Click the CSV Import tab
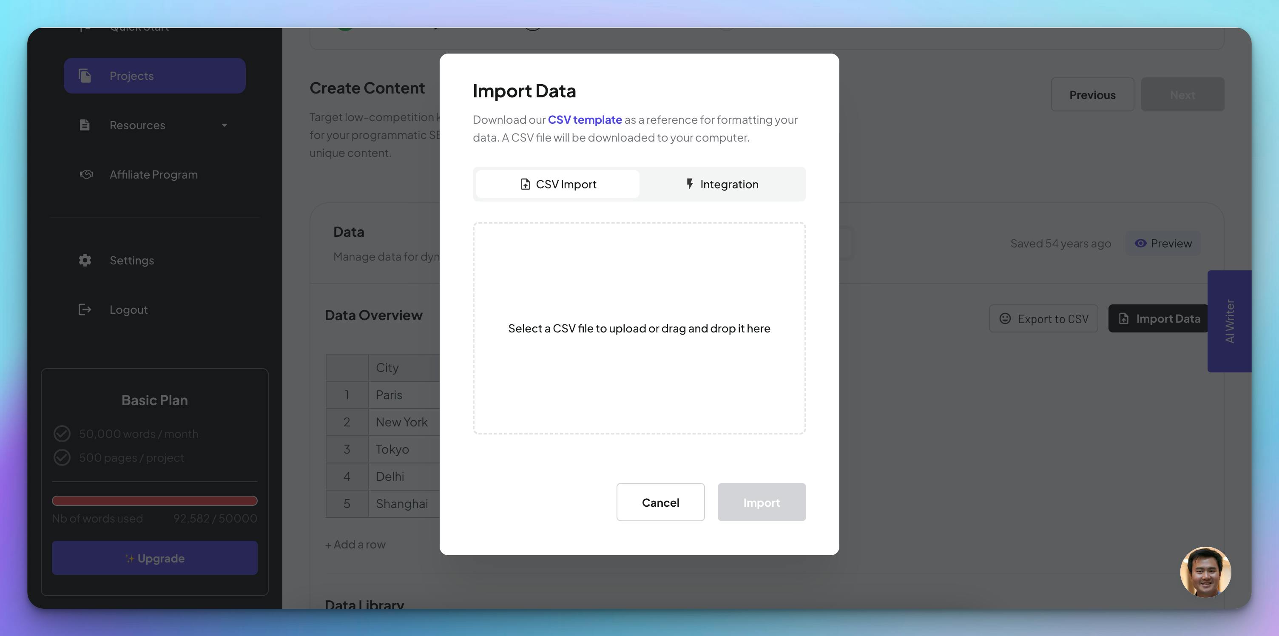Screen dimensions: 1279x636 [557, 184]
